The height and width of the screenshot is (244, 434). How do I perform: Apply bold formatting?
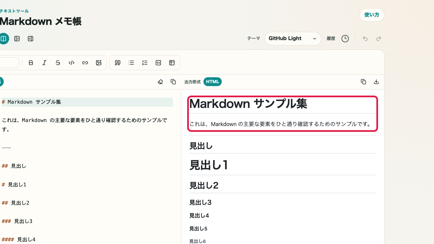pyautogui.click(x=31, y=63)
